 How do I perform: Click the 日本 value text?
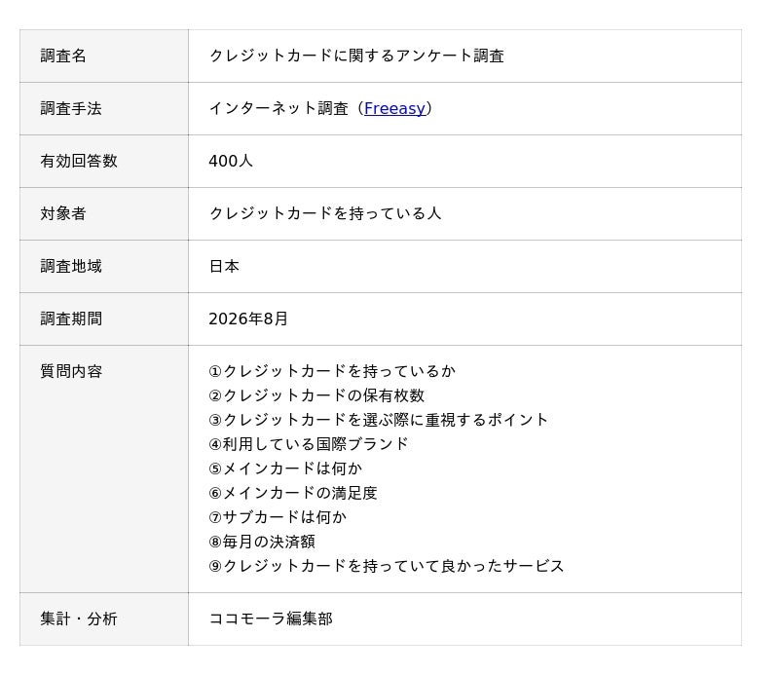(224, 267)
